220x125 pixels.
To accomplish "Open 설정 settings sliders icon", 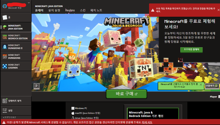I will tap(5, 111).
